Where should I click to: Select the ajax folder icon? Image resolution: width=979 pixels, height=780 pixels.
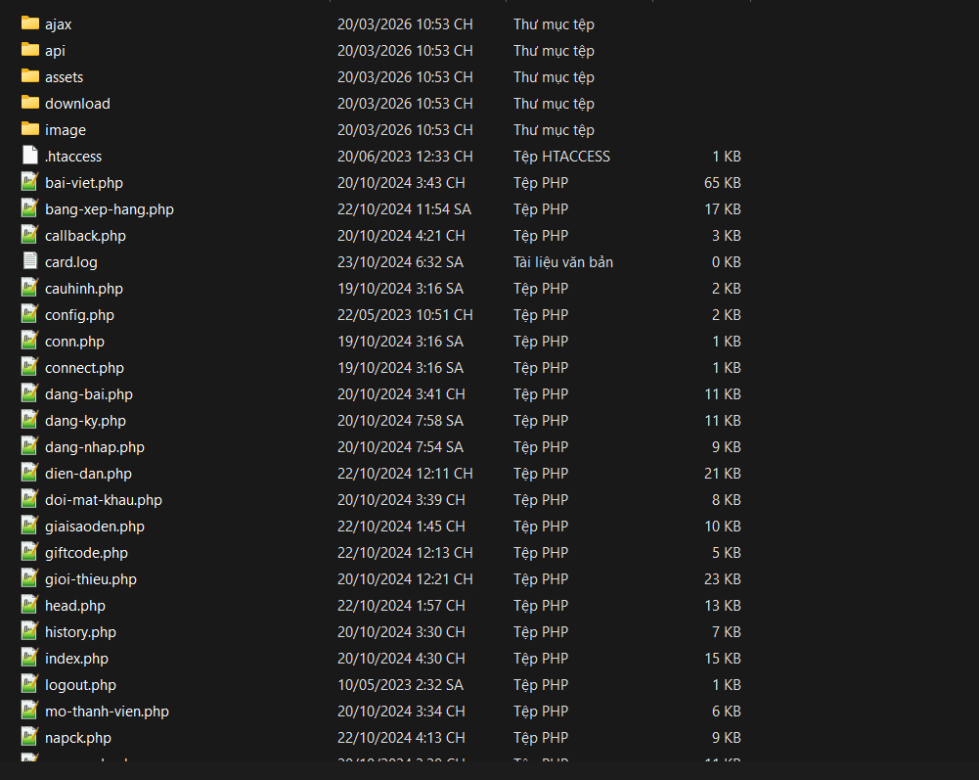(30, 23)
